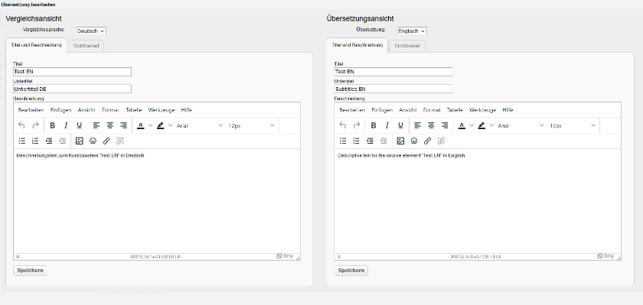The width and height of the screenshot is (643, 305).
Task: Align text left in the translation editor
Action: (x=417, y=125)
